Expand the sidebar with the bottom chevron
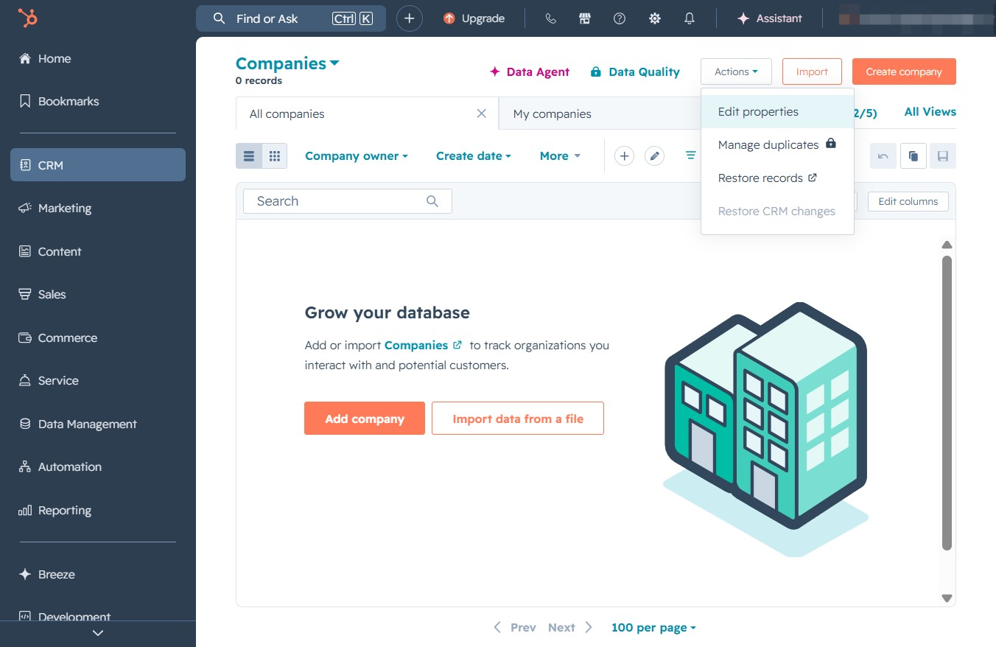996x647 pixels. pyautogui.click(x=97, y=633)
